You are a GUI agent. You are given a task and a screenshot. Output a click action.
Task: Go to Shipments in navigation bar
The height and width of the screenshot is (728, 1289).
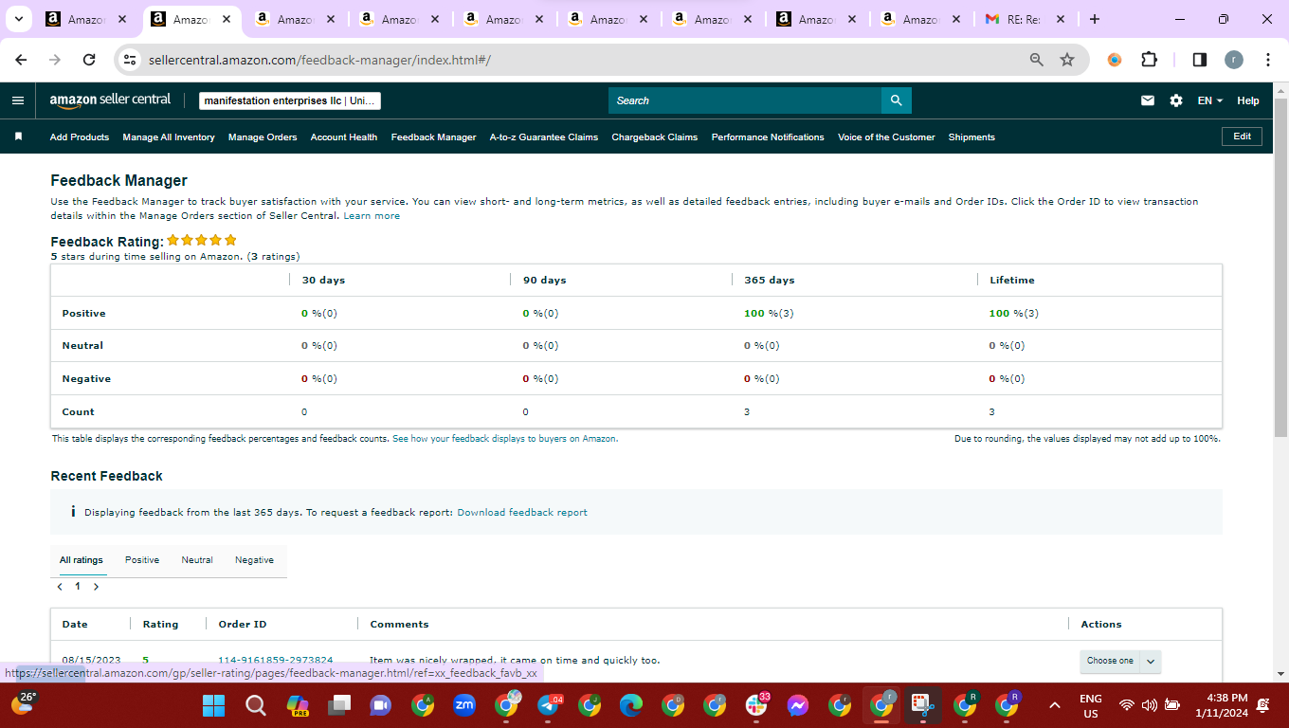point(971,137)
